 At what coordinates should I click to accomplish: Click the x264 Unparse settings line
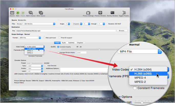(61, 74)
